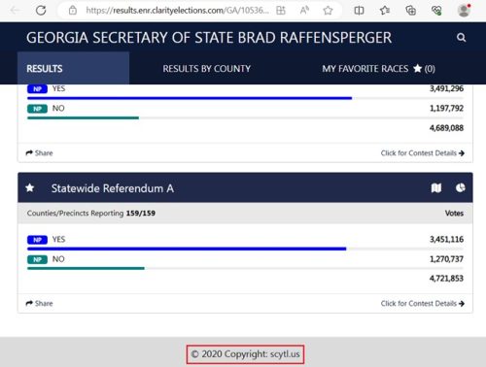
Task: Add page to favorites via address bar star
Action: (x=328, y=11)
